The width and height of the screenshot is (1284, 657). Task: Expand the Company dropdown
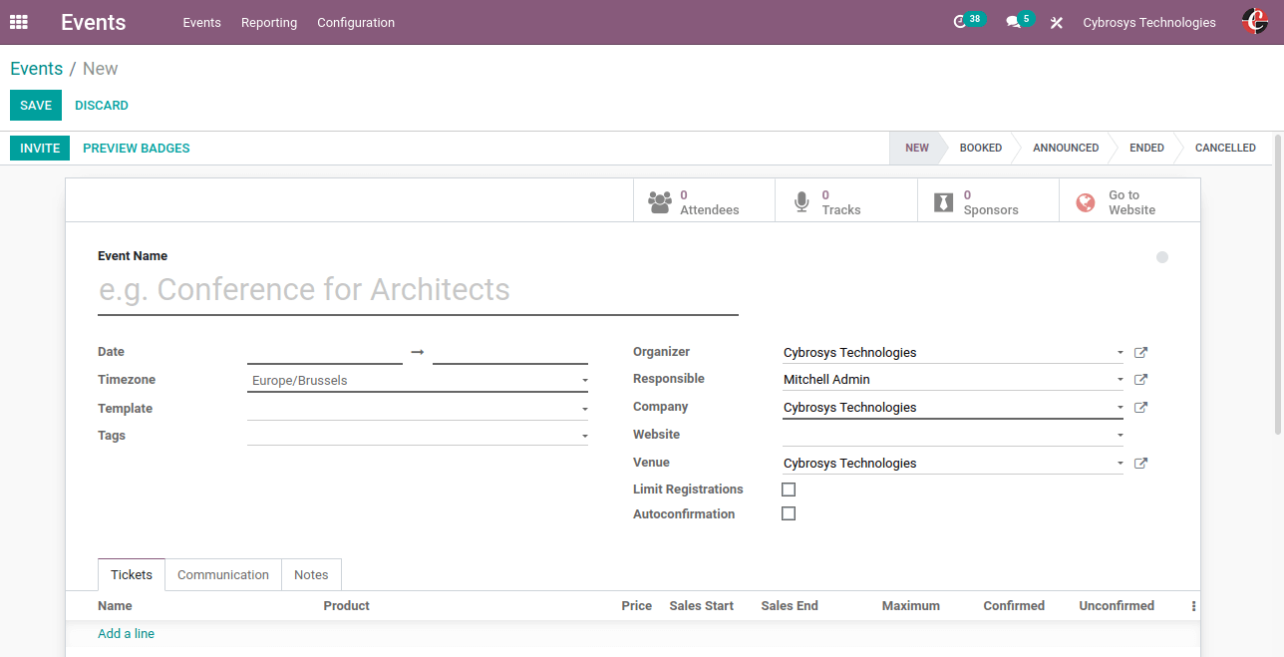click(1121, 408)
